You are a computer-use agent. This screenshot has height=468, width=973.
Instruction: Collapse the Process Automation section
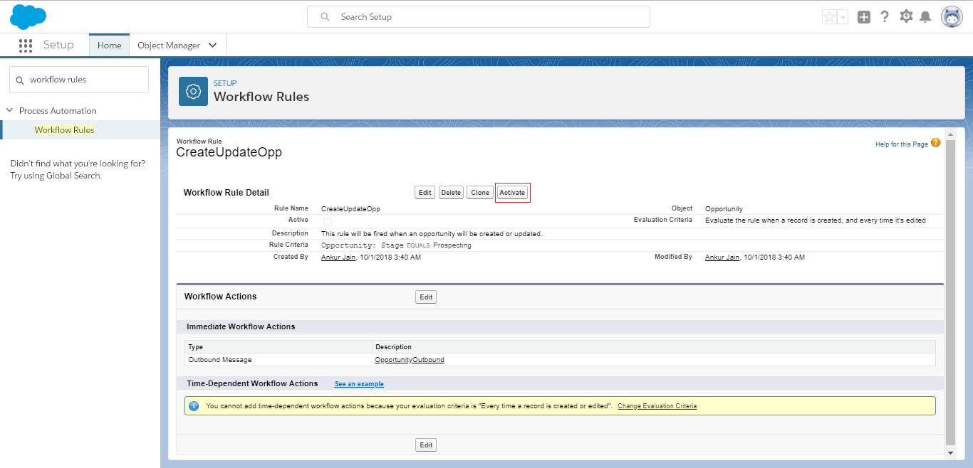click(10, 111)
